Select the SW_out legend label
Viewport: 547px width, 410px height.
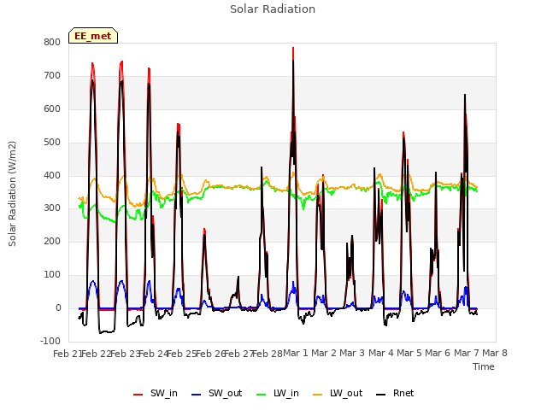coord(226,393)
